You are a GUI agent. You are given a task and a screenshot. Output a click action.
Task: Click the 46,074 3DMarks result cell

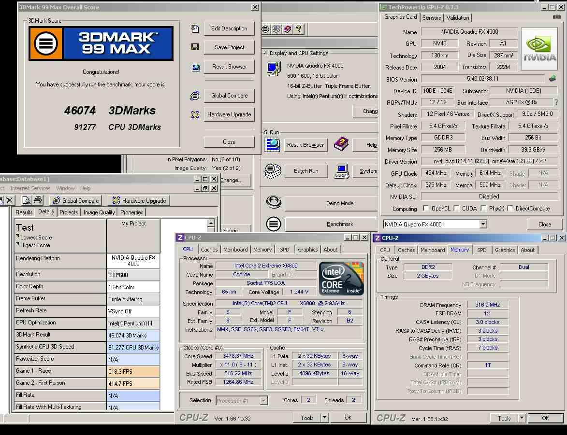click(x=133, y=335)
